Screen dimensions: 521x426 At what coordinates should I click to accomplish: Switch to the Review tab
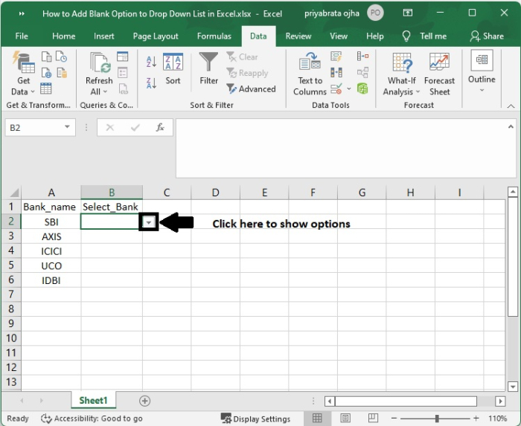pos(298,36)
